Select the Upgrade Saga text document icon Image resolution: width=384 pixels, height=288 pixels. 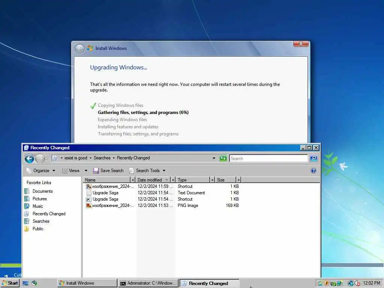[x=88, y=193]
